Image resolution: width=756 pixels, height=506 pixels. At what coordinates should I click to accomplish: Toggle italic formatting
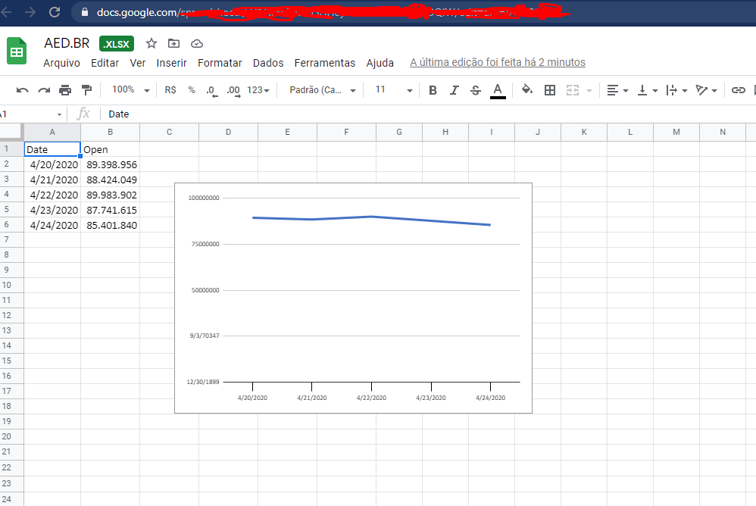[454, 89]
